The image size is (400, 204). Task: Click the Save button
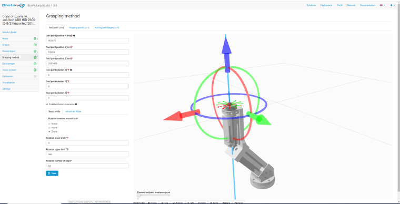pos(52,173)
